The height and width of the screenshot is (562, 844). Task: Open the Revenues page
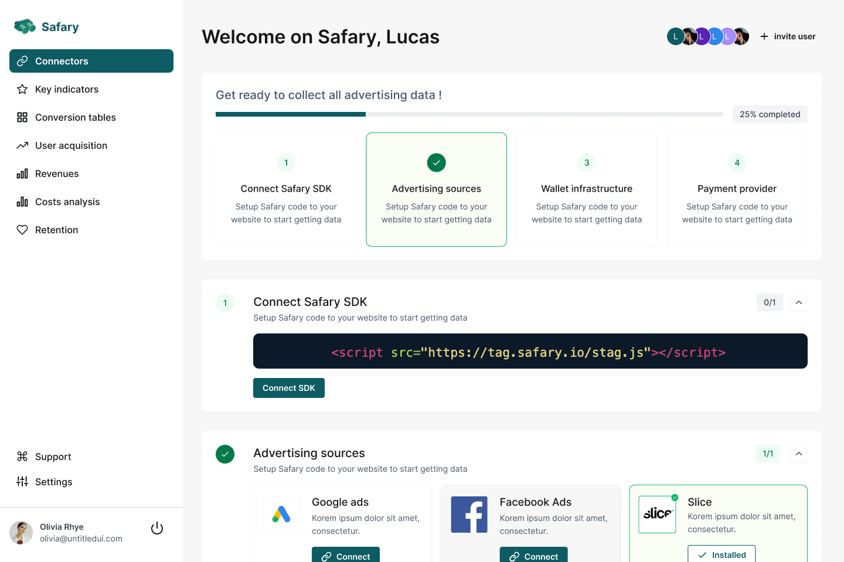(91, 173)
